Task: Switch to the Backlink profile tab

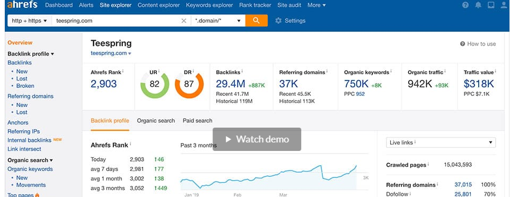Action: tap(110, 121)
